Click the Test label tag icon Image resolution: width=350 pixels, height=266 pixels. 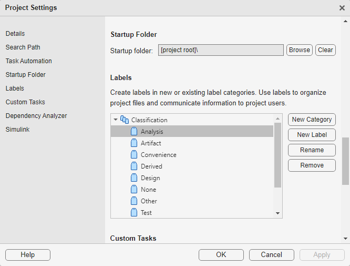133,213
